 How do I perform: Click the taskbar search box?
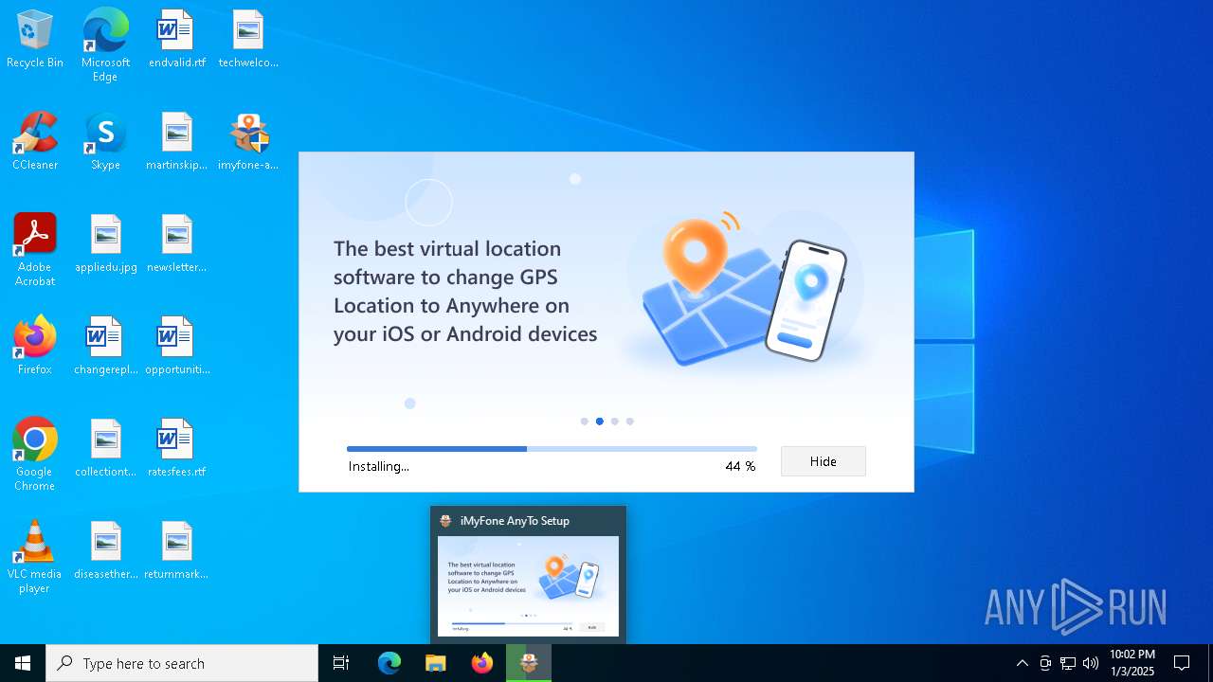coord(182,663)
